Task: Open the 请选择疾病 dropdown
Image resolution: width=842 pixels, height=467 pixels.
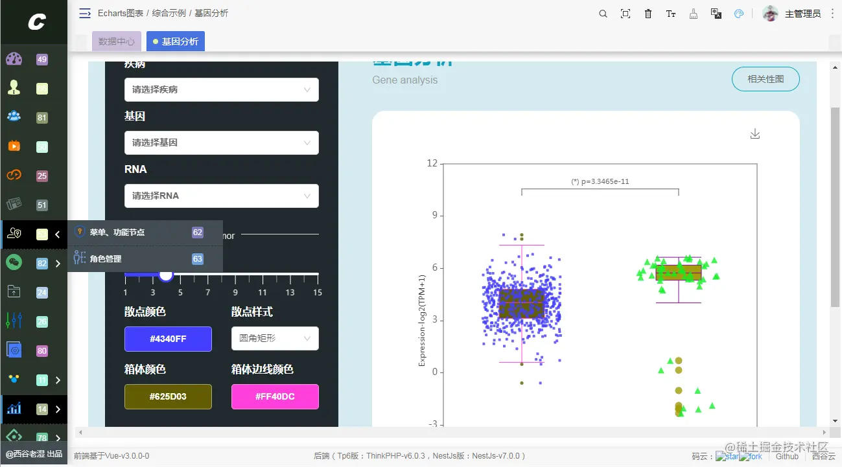Action: (222, 90)
